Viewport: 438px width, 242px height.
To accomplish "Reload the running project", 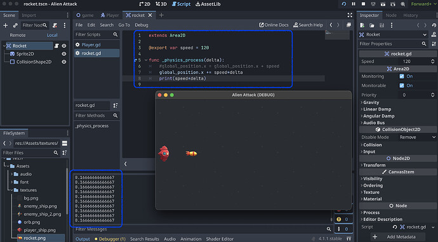I will [343, 4].
